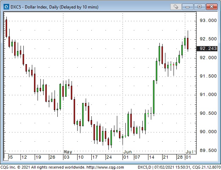This screenshot has width=221, height=170.
Task: Click the 92.500 price axis label
Action: pyautogui.click(x=208, y=39)
